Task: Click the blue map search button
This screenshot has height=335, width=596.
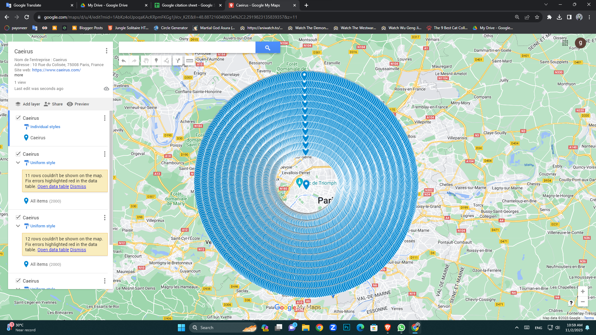Action: pyautogui.click(x=268, y=47)
